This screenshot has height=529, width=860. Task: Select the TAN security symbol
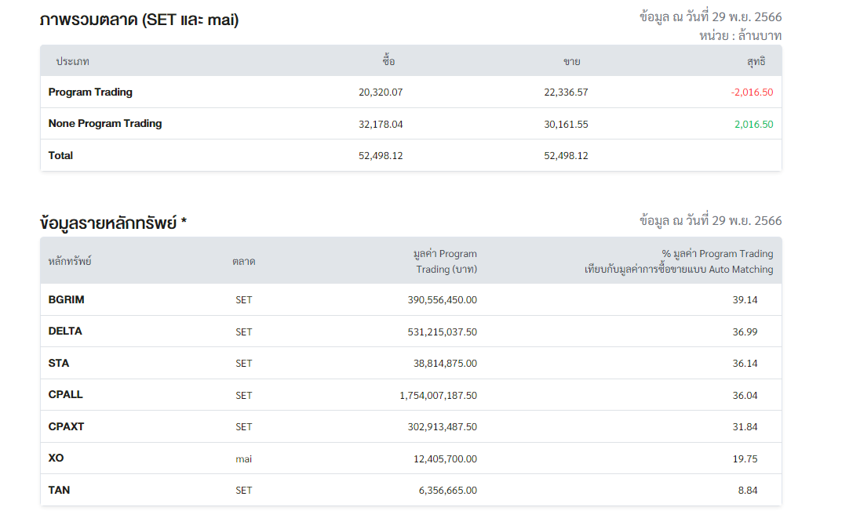click(x=59, y=490)
